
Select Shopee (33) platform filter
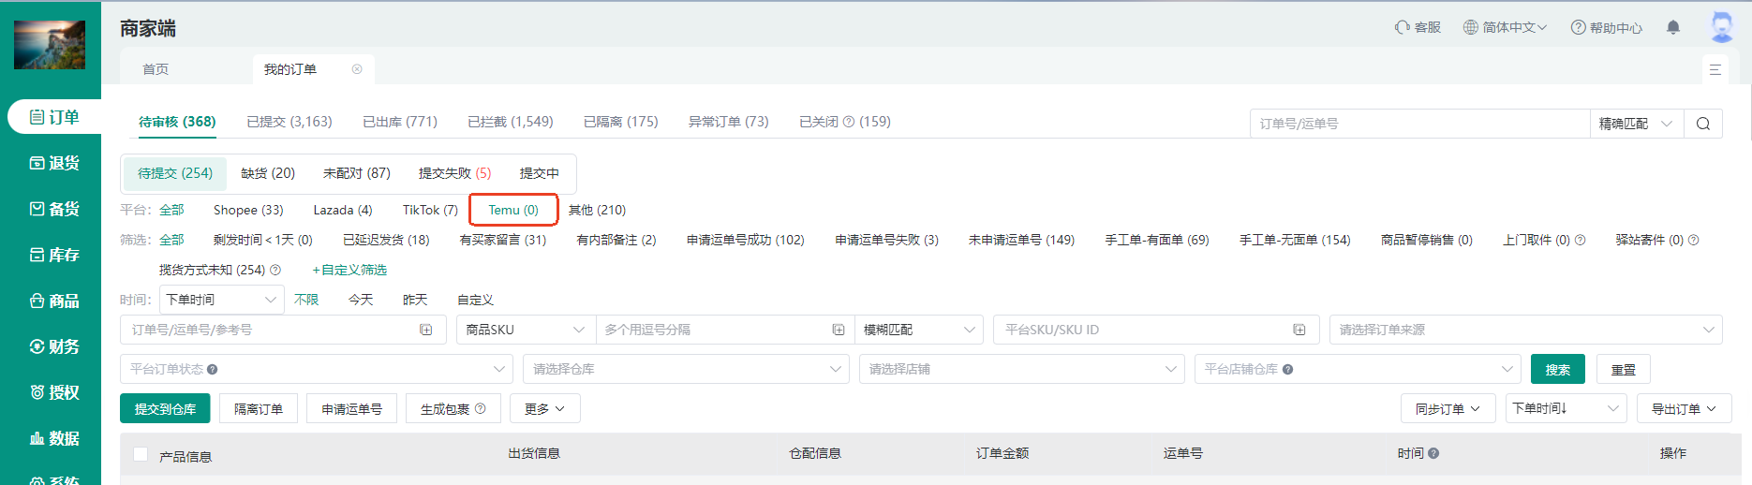click(248, 210)
